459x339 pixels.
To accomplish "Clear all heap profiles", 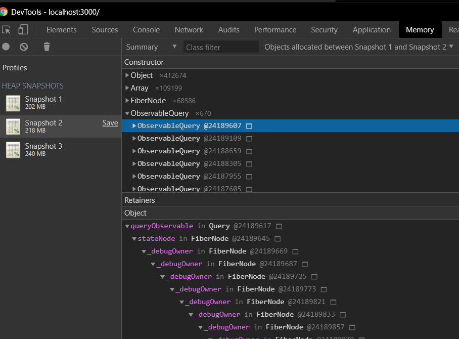I will pyautogui.click(x=23, y=47).
